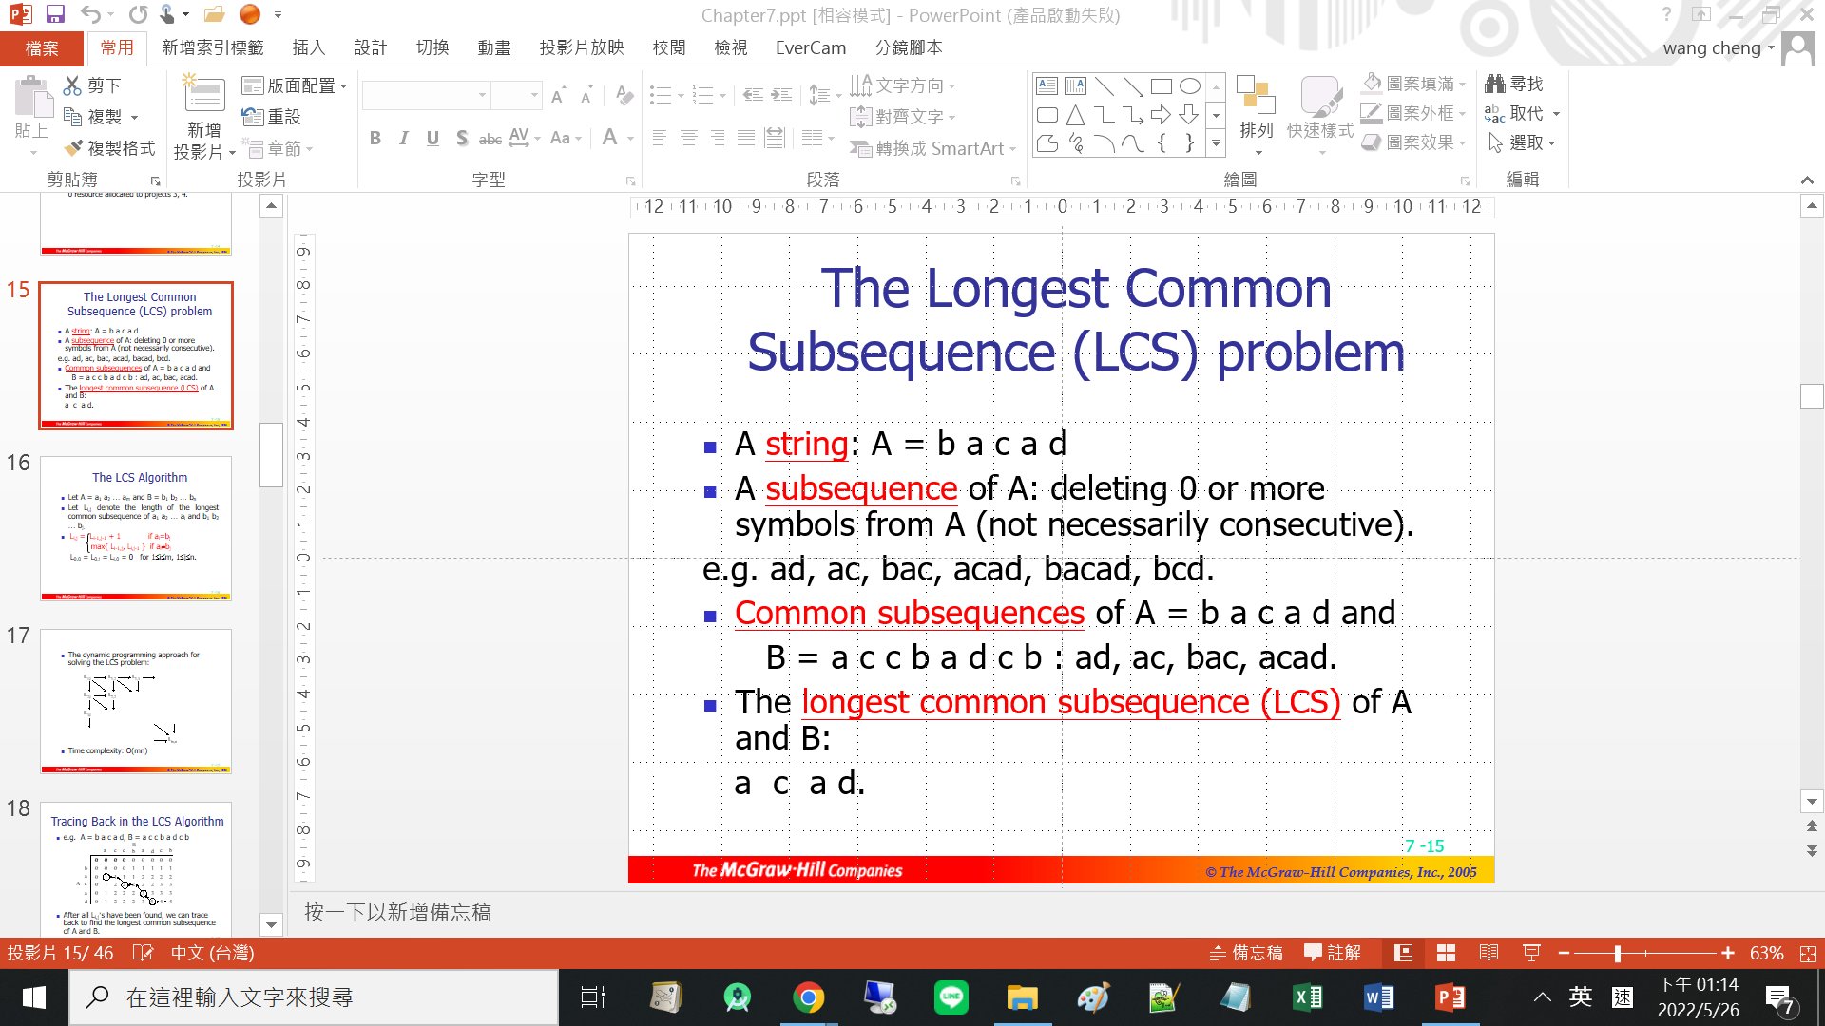Open Text Direction (文字方向) dropdown
The height and width of the screenshot is (1026, 1825).
903,85
